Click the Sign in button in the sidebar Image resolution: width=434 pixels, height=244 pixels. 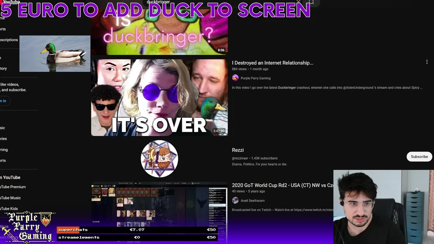coord(3,101)
